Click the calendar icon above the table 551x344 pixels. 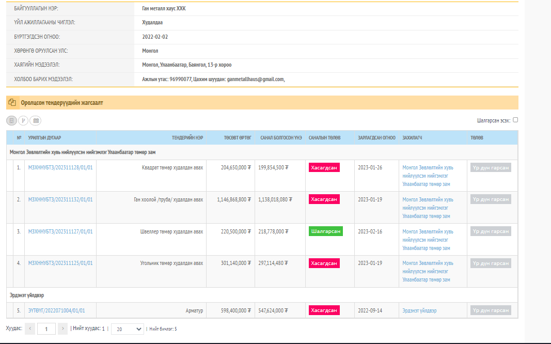[x=36, y=120]
